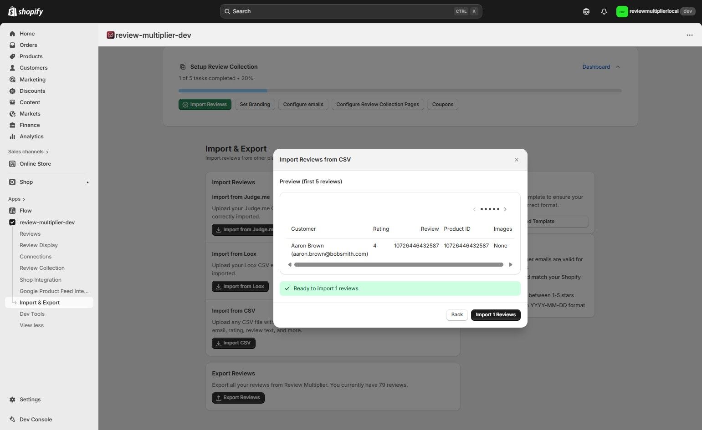The width and height of the screenshot is (702, 430).
Task: Open the Flow app icon
Action: click(x=12, y=210)
